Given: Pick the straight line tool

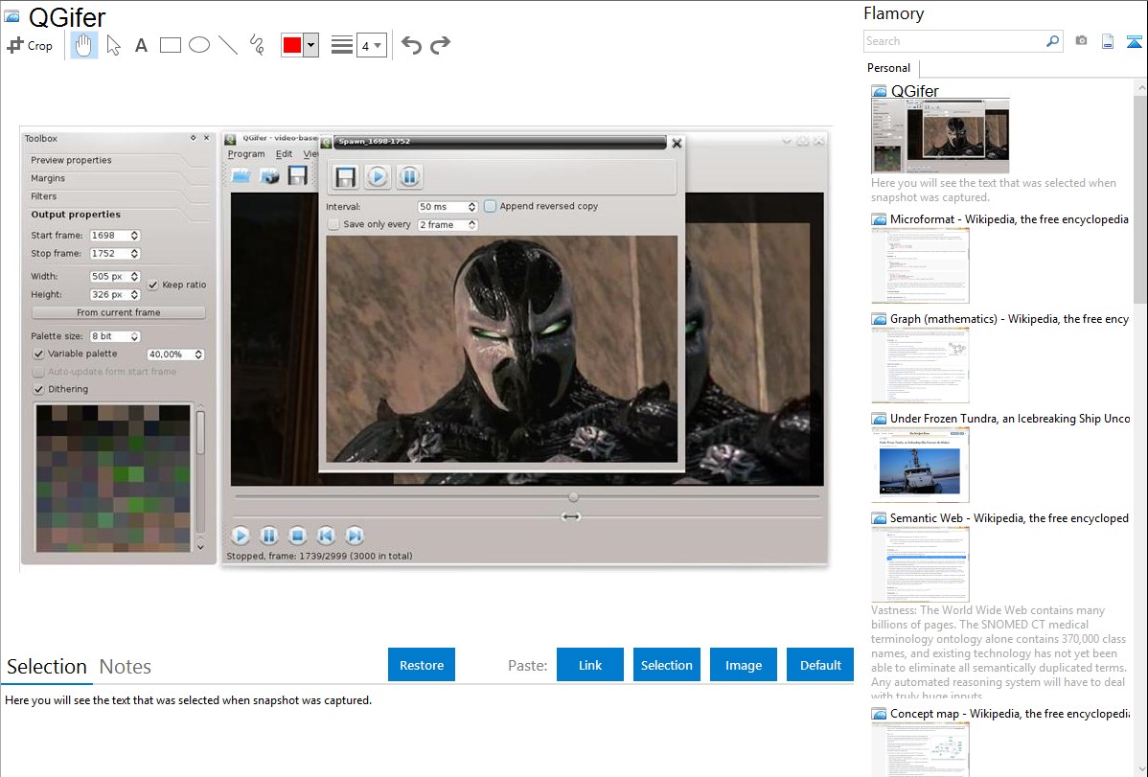Looking at the screenshot, I should (228, 45).
